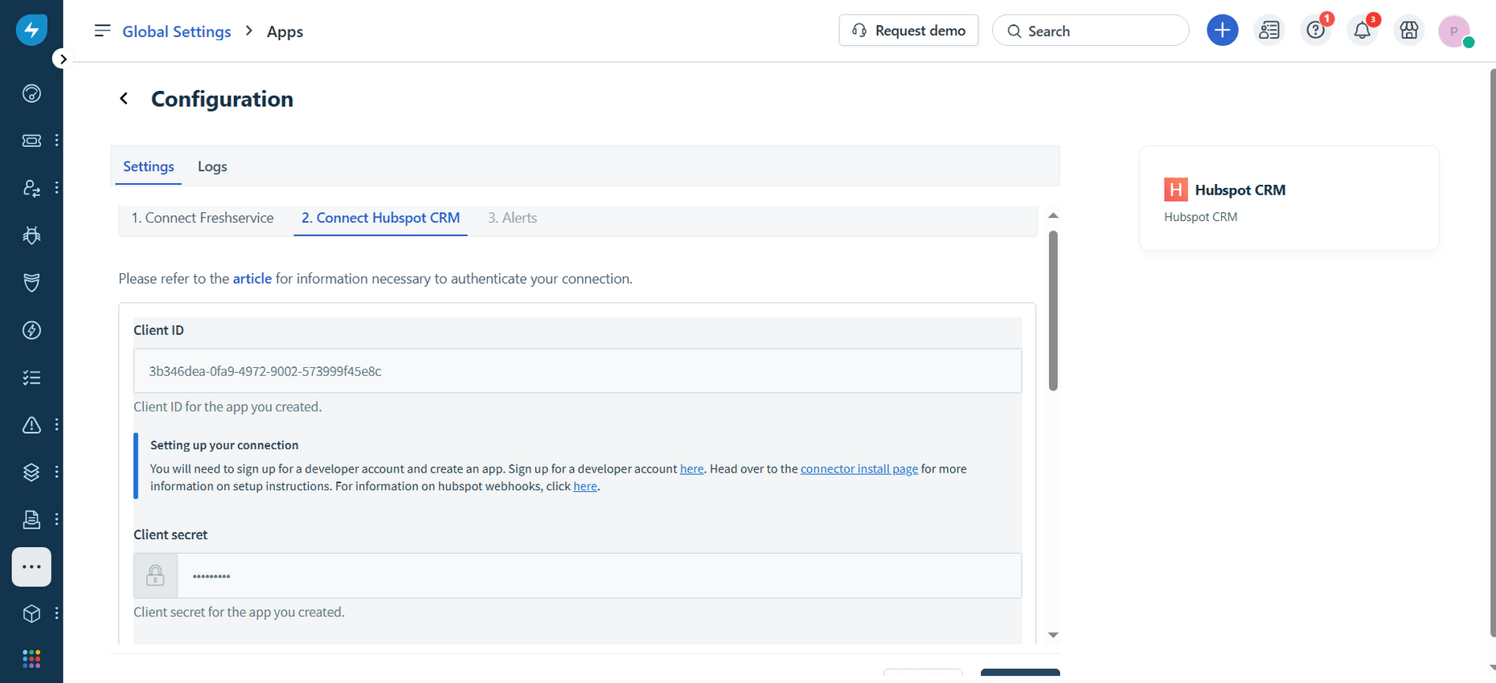Switch to the Logs tab
This screenshot has height=683, width=1496.
[212, 166]
